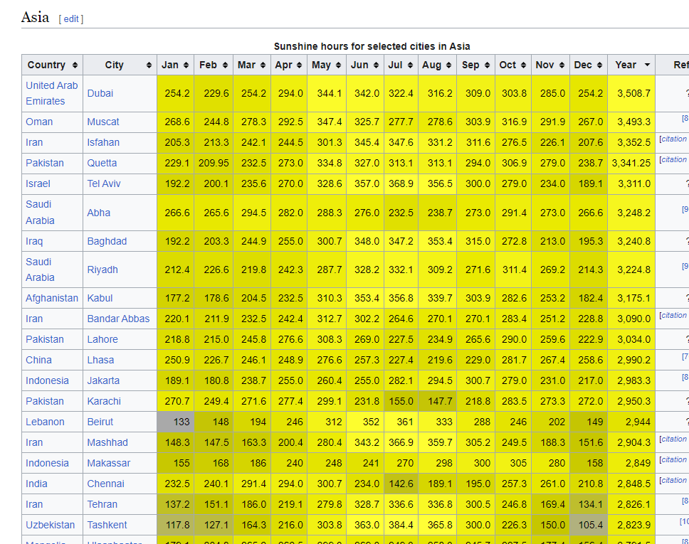Screen dimensions: 689x544
Task: Click Dec column sort arrows
Action: (x=599, y=65)
